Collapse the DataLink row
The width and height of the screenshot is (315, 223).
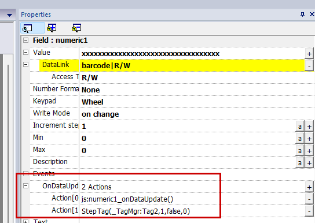point(25,64)
